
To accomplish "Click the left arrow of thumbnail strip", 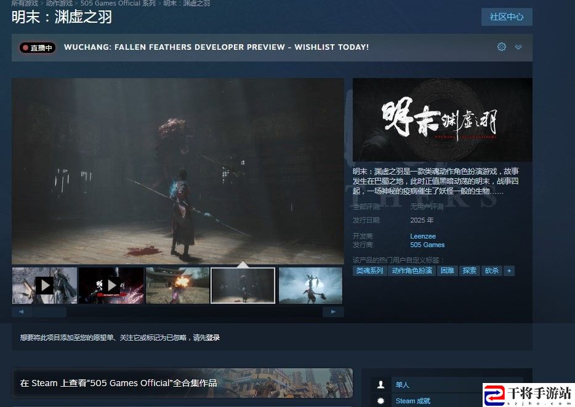I will pyautogui.click(x=22, y=312).
